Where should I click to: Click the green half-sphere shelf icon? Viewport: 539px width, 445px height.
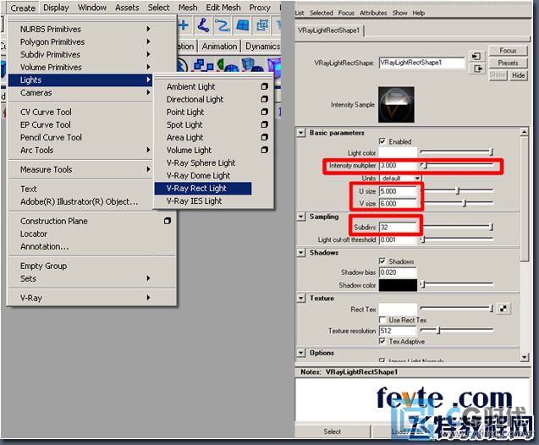click(x=227, y=65)
